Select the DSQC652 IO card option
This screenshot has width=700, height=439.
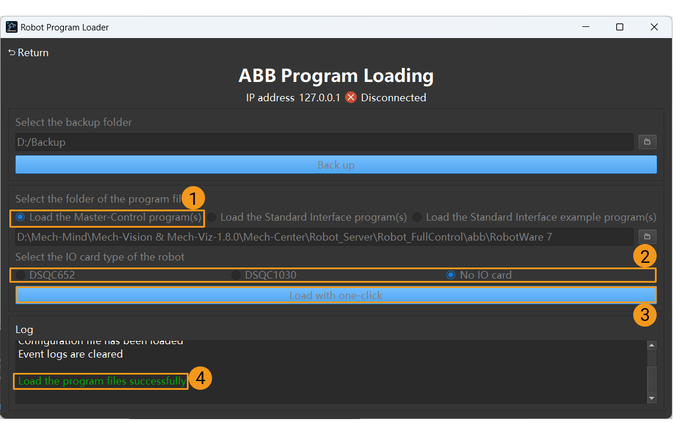click(21, 275)
